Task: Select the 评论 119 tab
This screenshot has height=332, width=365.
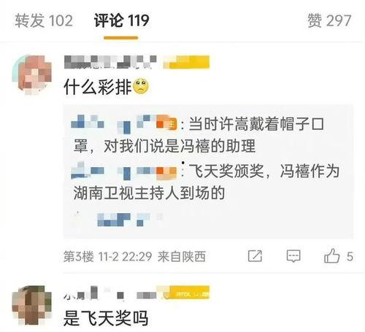Action: 121,20
